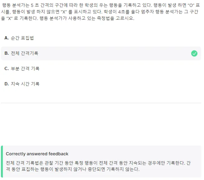Click the horizontal divider below the answers
This screenshot has width=204, height=180.
[x=101, y=103]
